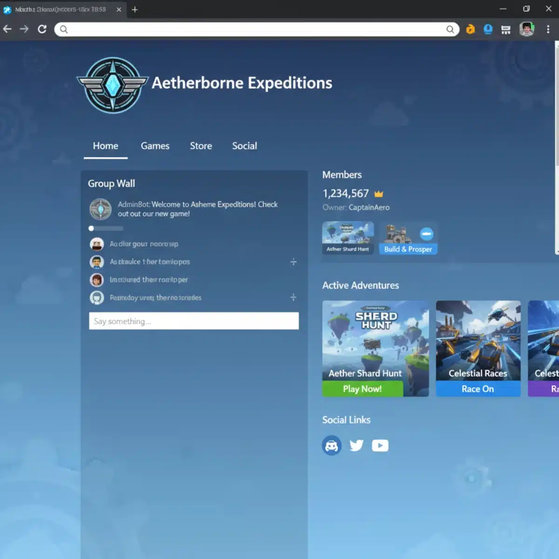Screen dimensions: 559x559
Task: Open Chrome's three-dot menu
Action: coord(549,29)
